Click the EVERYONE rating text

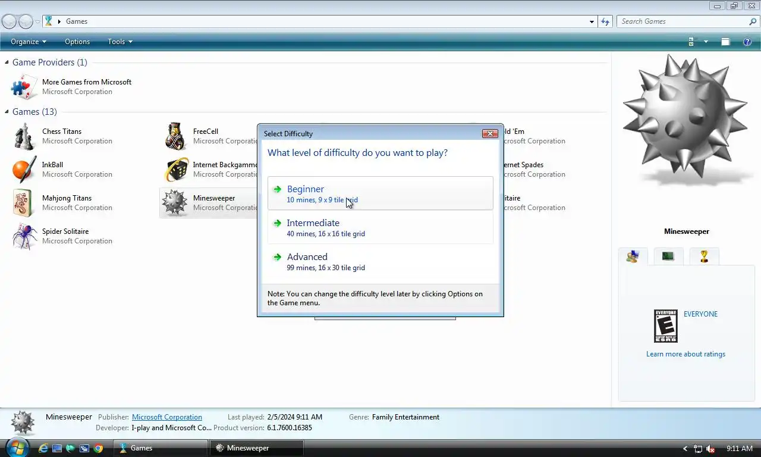point(700,314)
